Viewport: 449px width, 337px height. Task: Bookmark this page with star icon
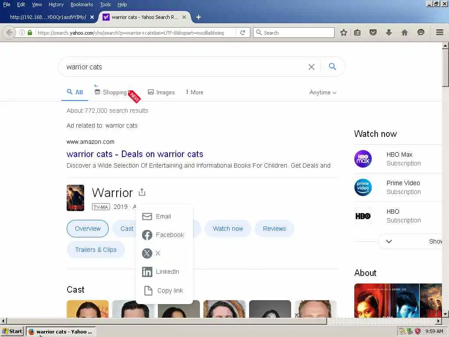coord(344,32)
